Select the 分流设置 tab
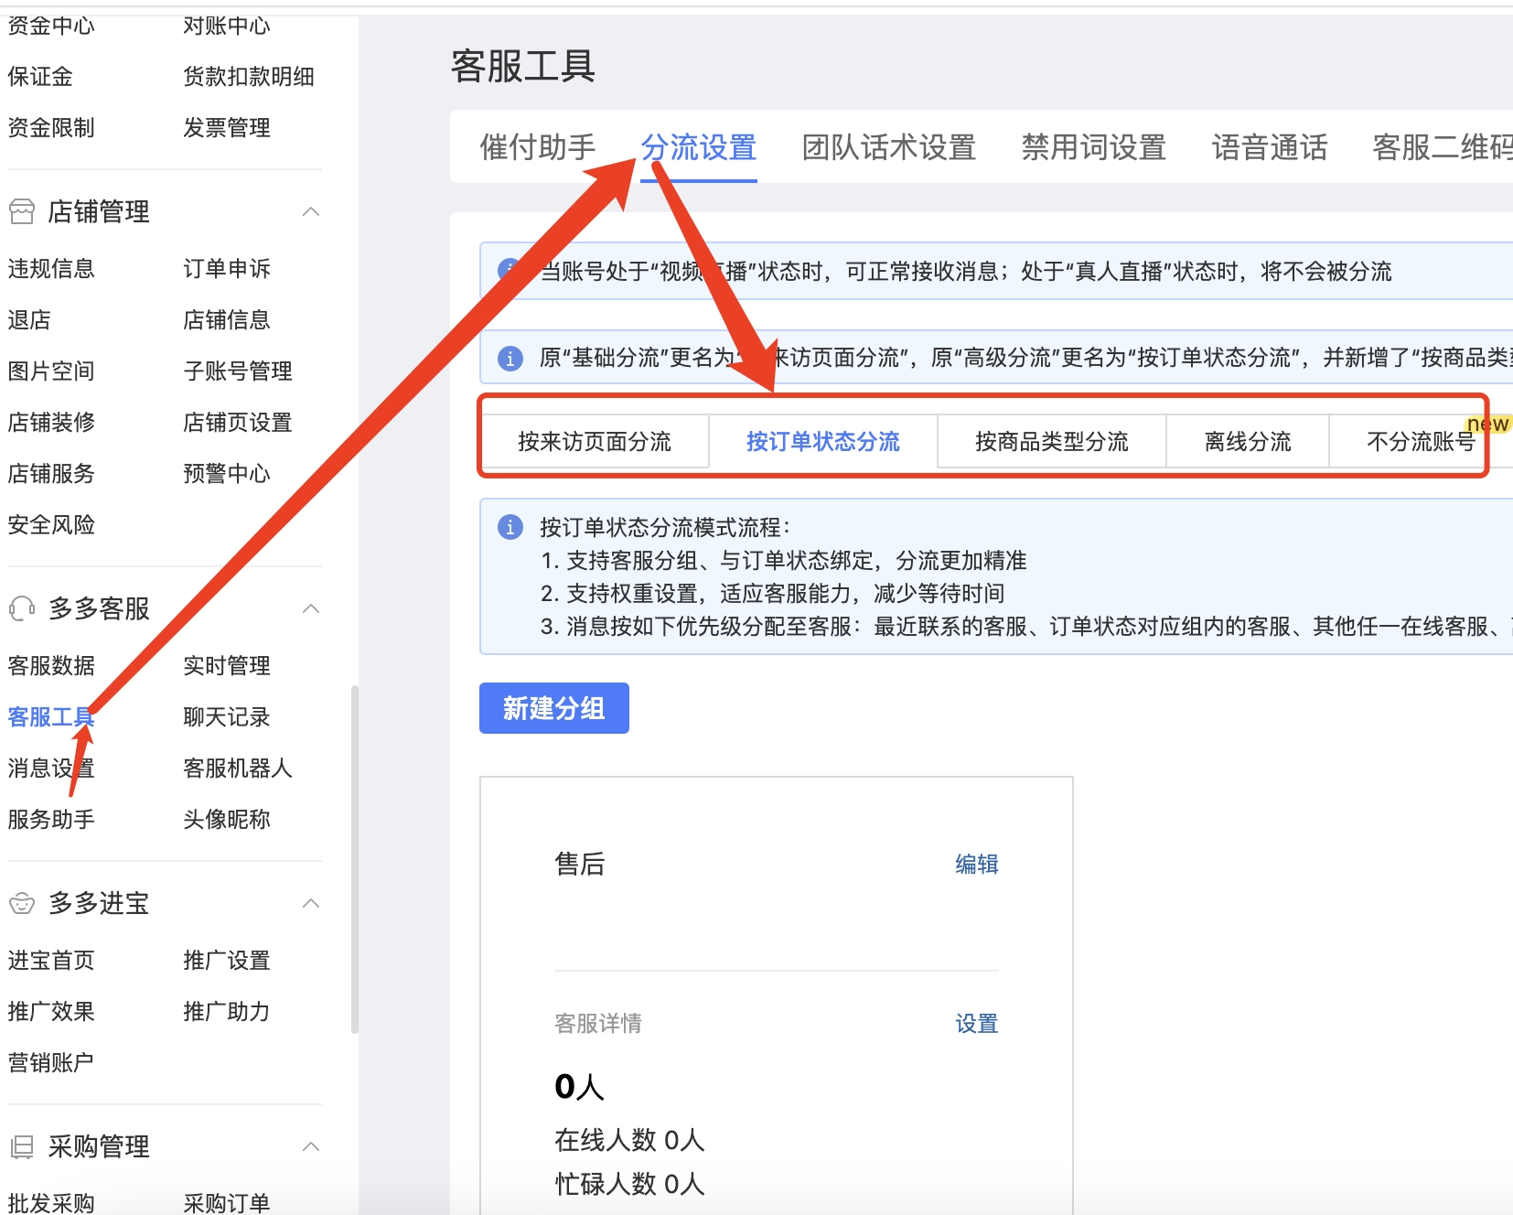This screenshot has width=1513, height=1215. (699, 147)
